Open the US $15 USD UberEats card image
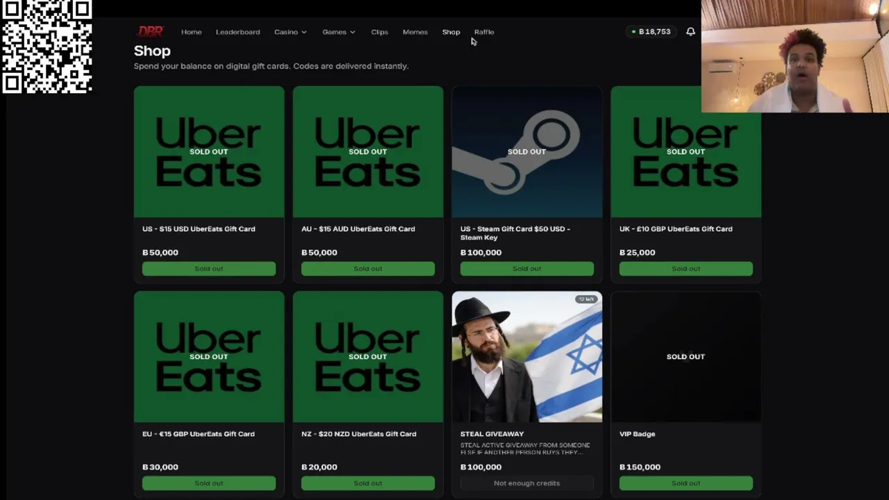Screen dimensions: 889x500 click(x=209, y=151)
